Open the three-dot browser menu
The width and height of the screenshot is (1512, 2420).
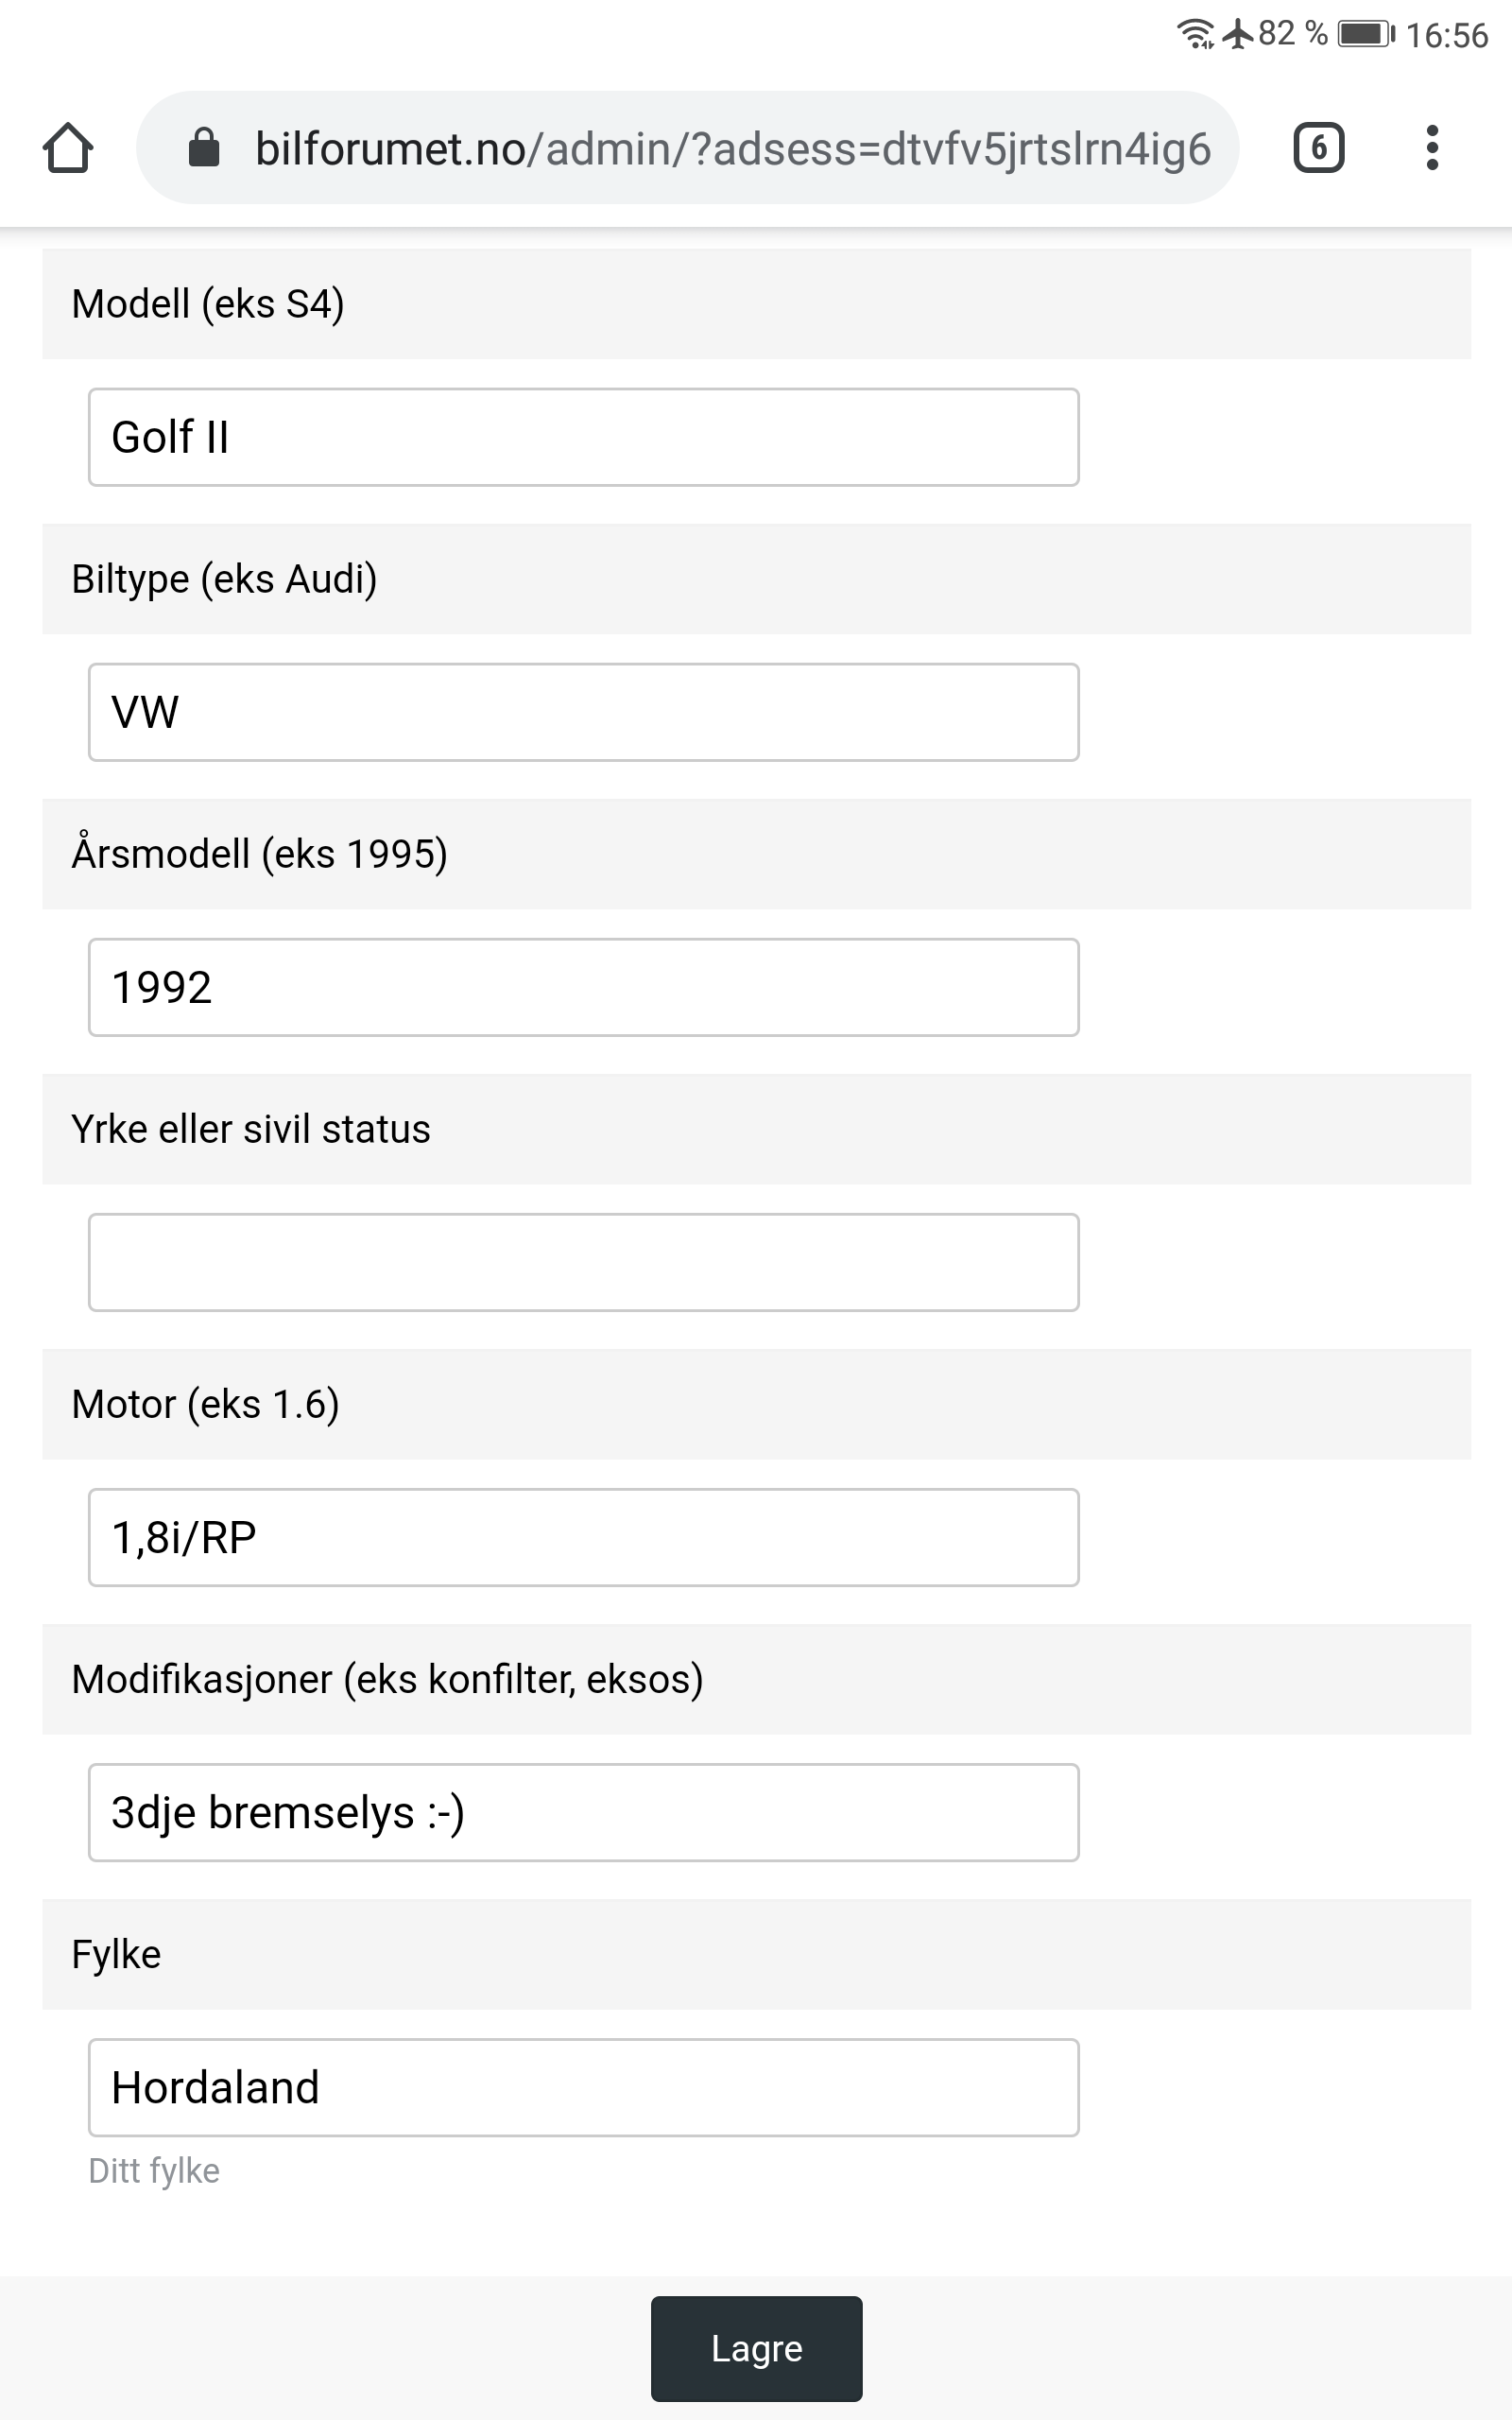1432,148
